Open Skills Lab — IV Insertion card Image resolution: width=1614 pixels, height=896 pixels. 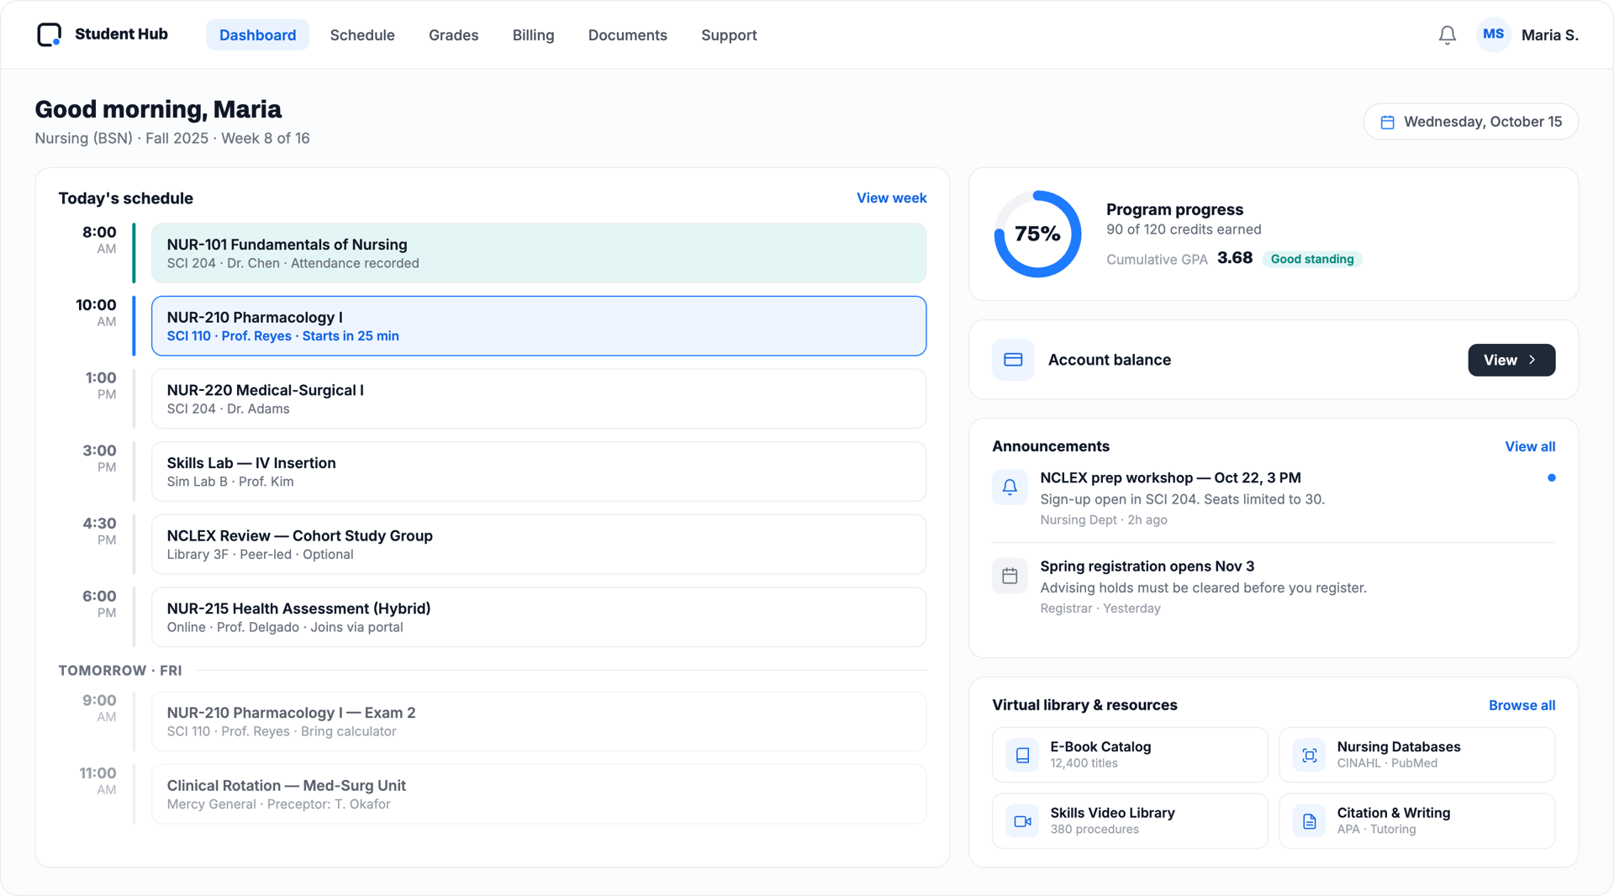[539, 472]
